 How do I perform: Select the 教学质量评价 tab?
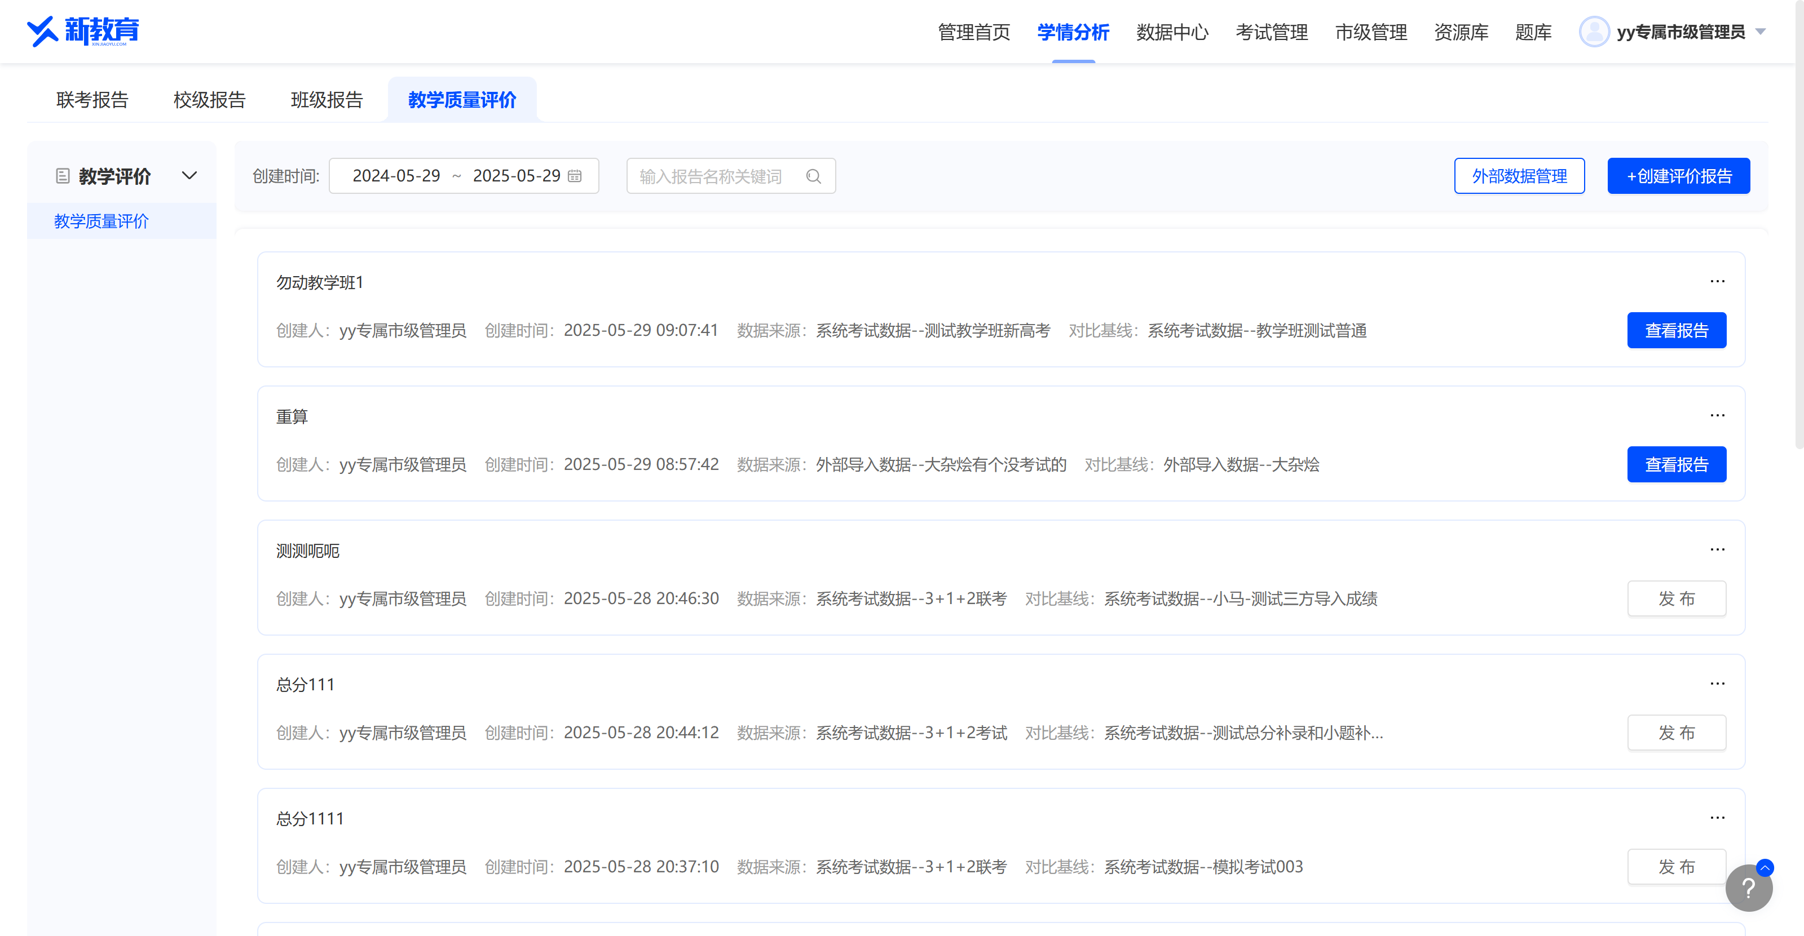(462, 100)
